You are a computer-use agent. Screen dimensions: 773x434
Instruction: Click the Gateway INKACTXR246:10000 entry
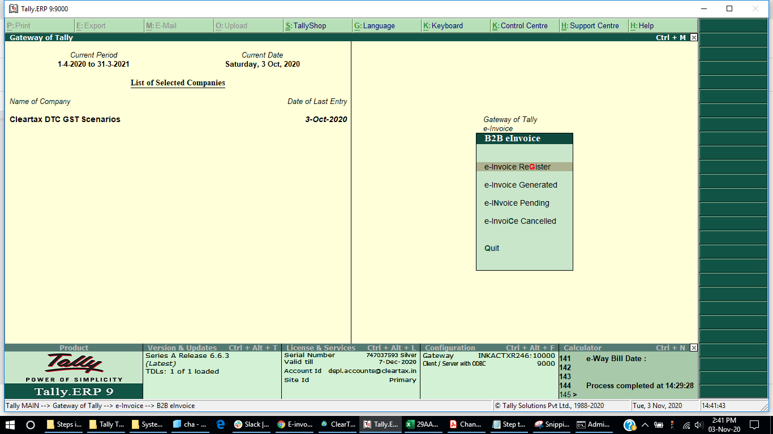tap(489, 355)
